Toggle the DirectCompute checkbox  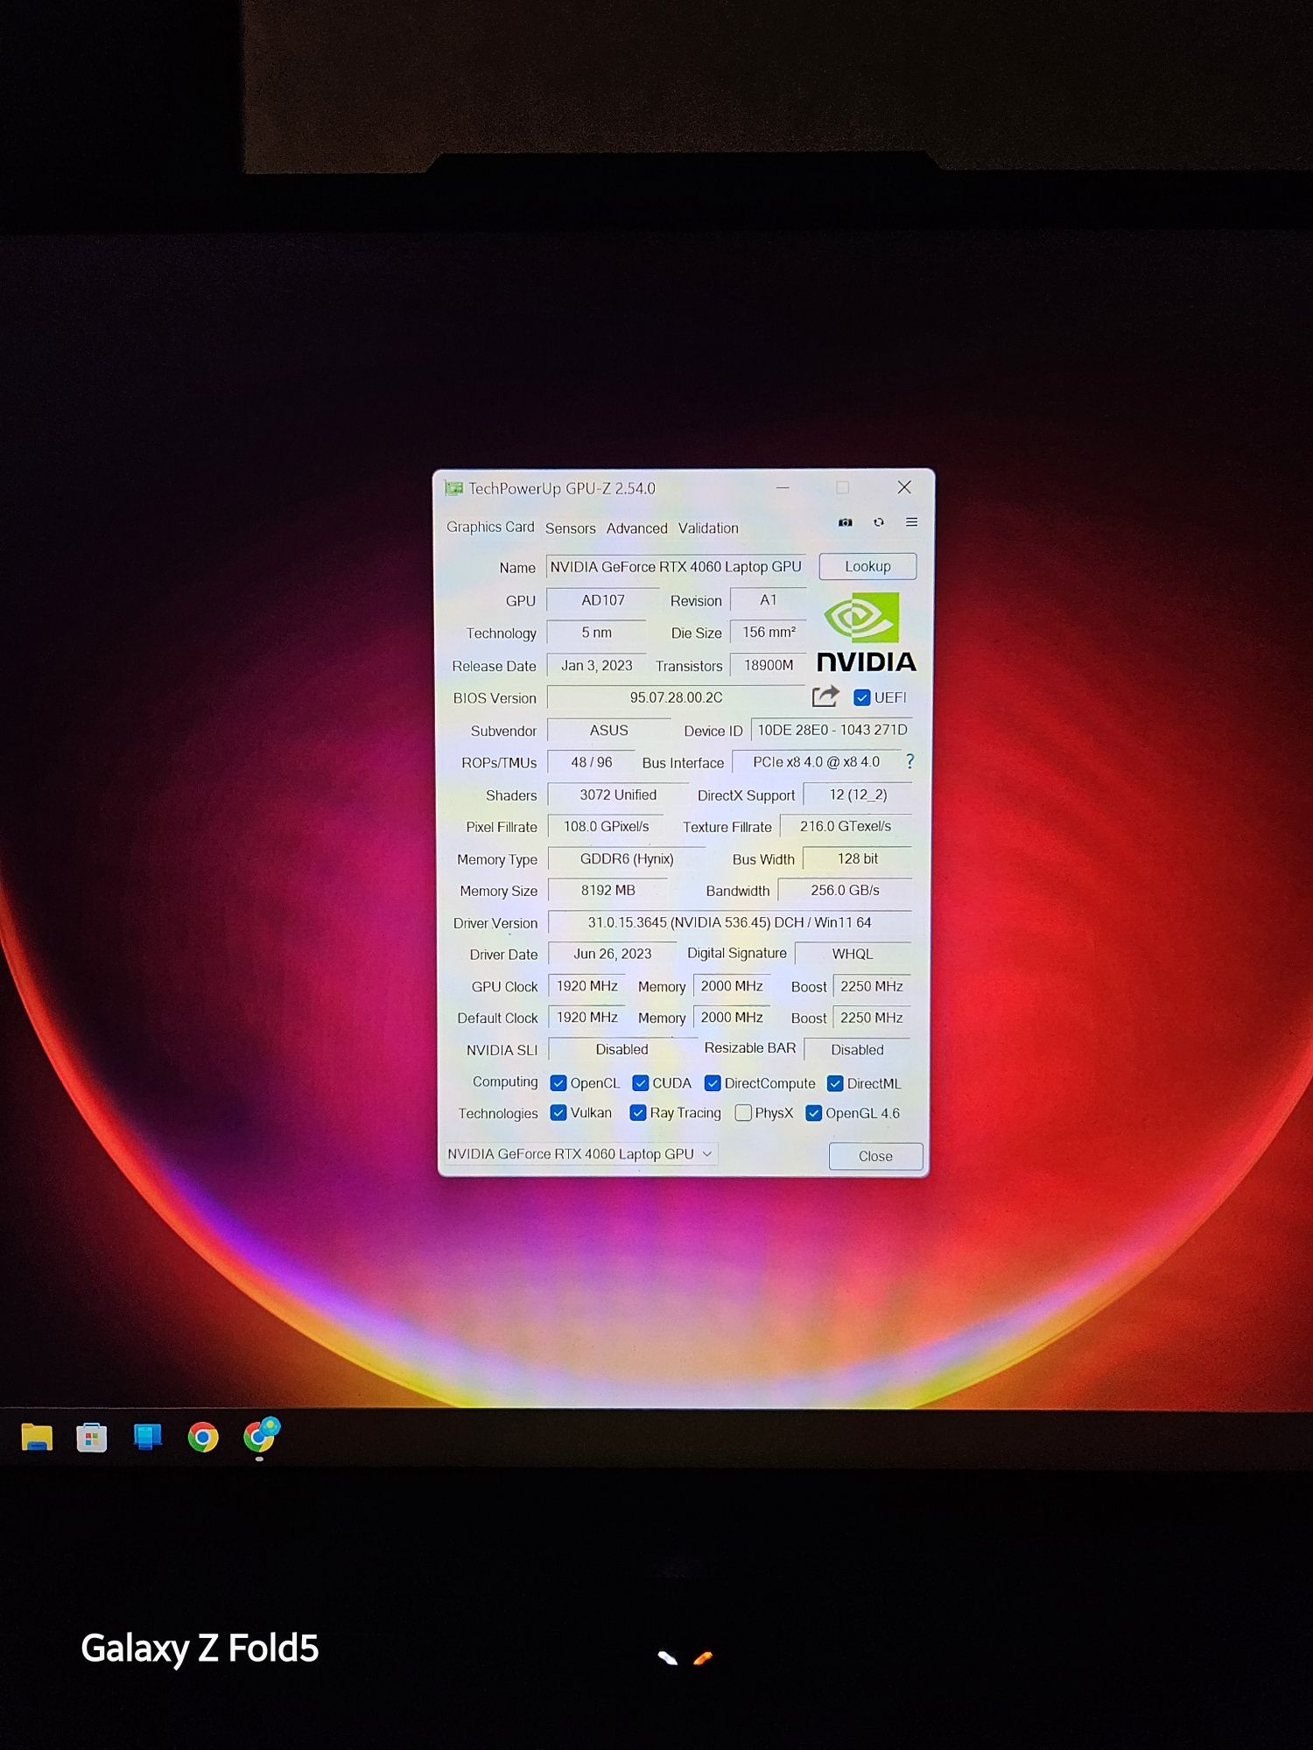[713, 1083]
